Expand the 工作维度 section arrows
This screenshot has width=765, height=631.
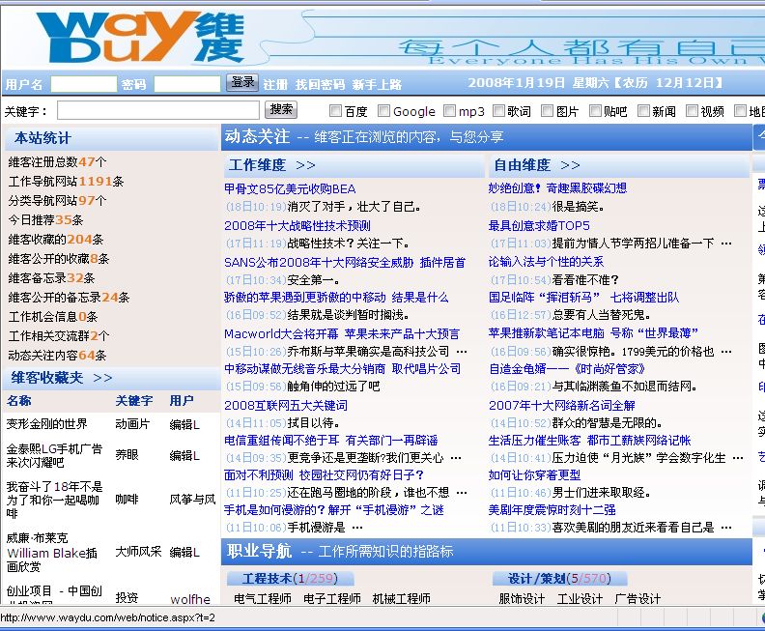click(305, 165)
